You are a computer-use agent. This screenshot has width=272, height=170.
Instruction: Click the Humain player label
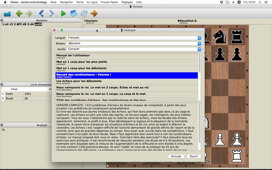pyautogui.click(x=91, y=21)
